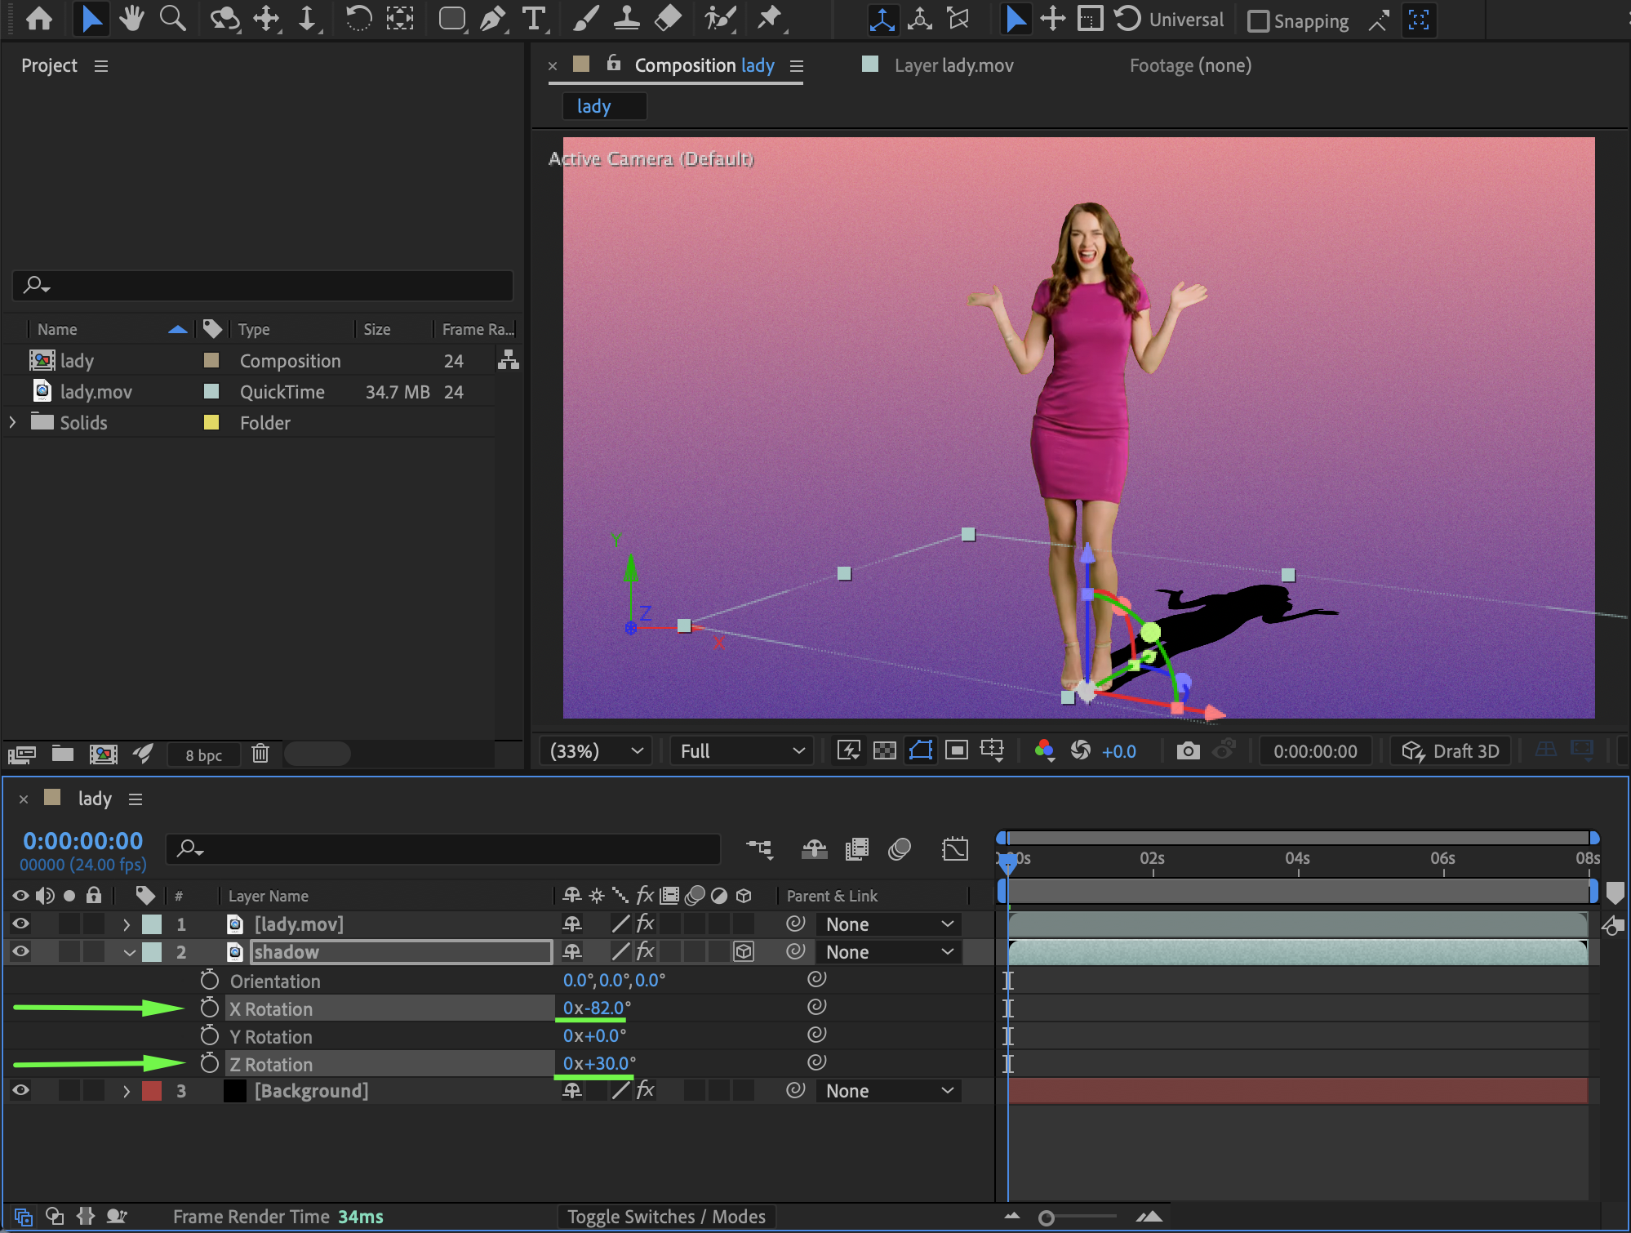
Task: Toggle 3D layer switch for shadow
Action: click(743, 952)
